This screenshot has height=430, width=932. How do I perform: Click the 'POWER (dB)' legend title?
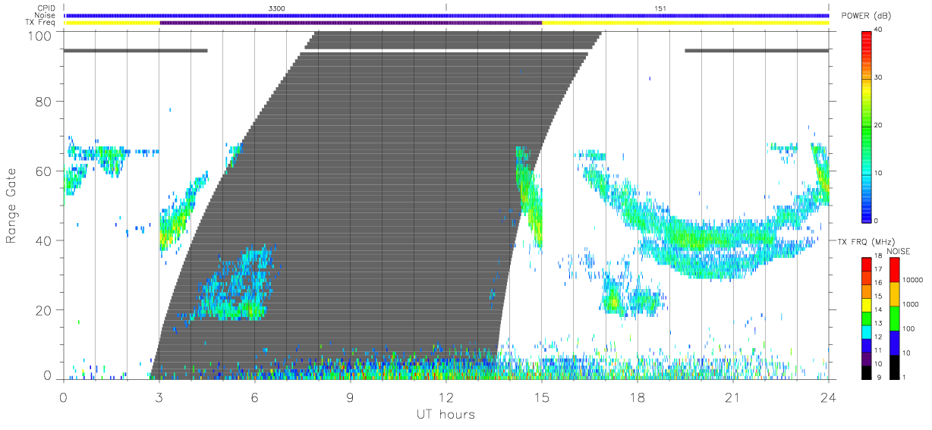click(x=866, y=17)
